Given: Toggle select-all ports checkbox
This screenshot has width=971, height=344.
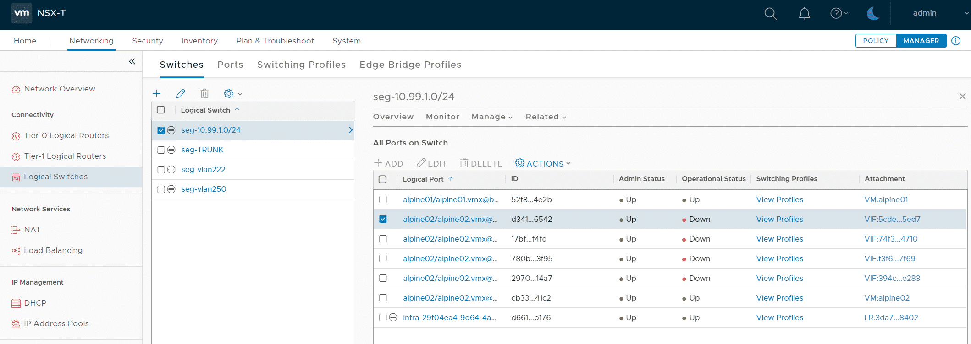Looking at the screenshot, I should (383, 179).
